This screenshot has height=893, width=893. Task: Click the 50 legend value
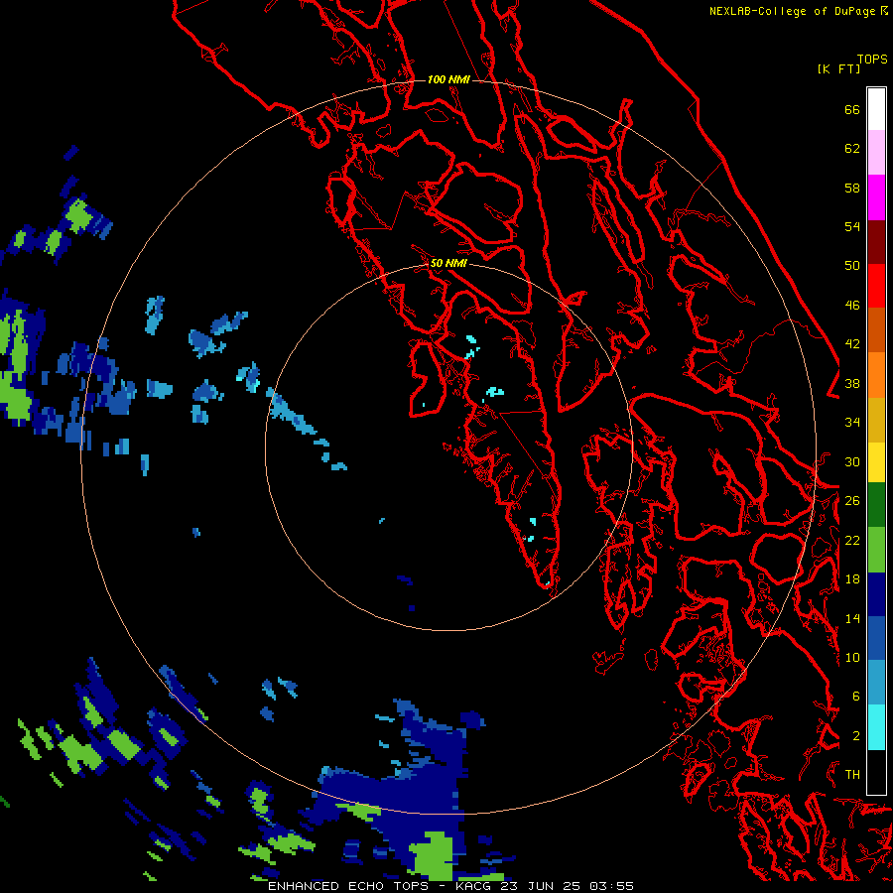pyautogui.click(x=852, y=266)
